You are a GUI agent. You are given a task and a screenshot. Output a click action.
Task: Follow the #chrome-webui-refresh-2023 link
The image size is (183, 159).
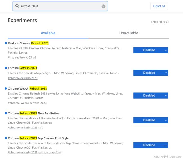[27, 103]
